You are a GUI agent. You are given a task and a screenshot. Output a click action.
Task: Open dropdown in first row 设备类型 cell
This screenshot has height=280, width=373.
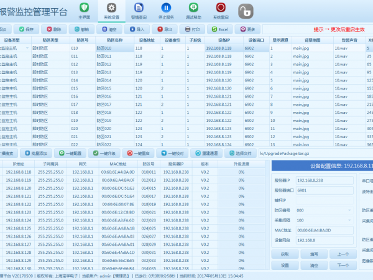26,48
